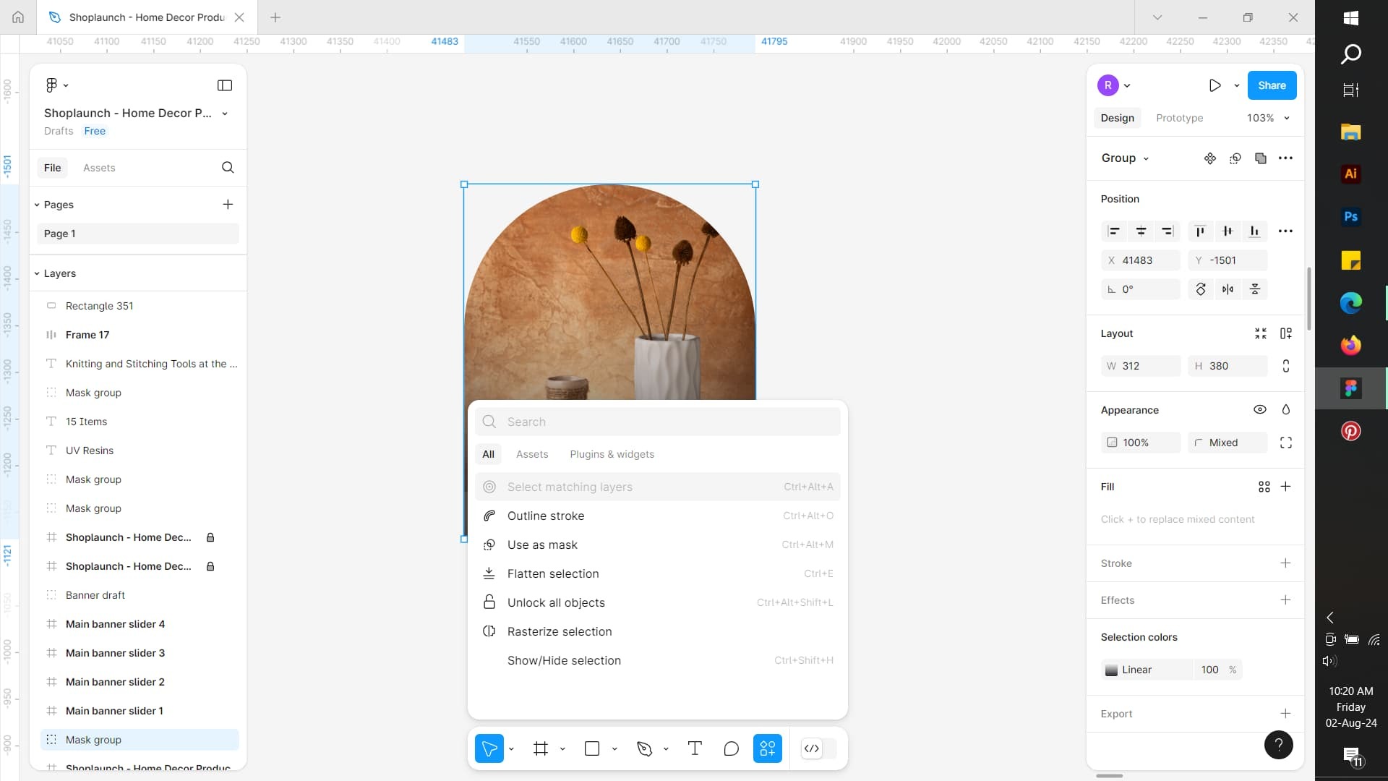1388x781 pixels.
Task: Open the Frame tool options dropdown
Action: (x=562, y=749)
